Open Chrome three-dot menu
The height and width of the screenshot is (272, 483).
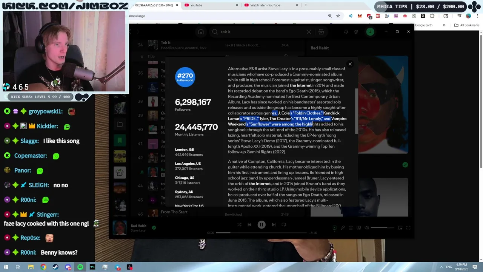[477, 16]
